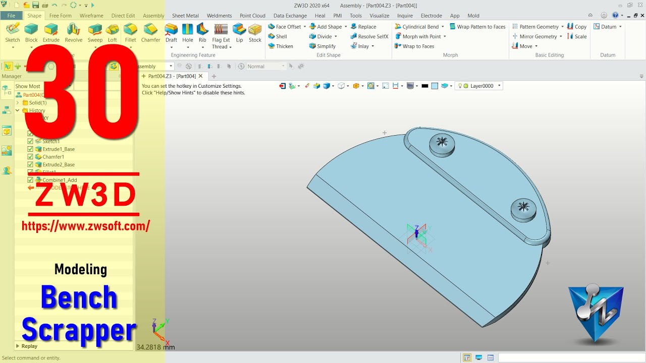The image size is (646, 363).
Task: Open the Inlay dropdown arrow
Action: pyautogui.click(x=373, y=46)
